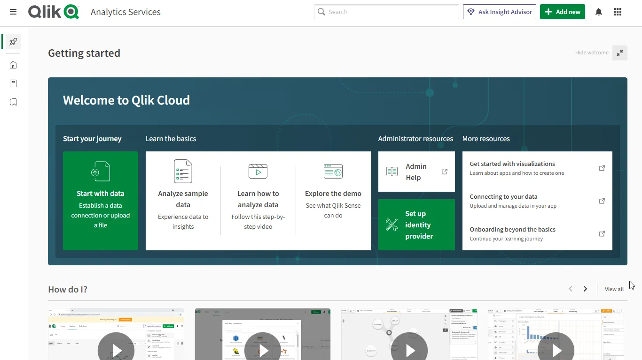Open the Home page from the sidebar
Screen dimensions: 642x360
pos(13,65)
